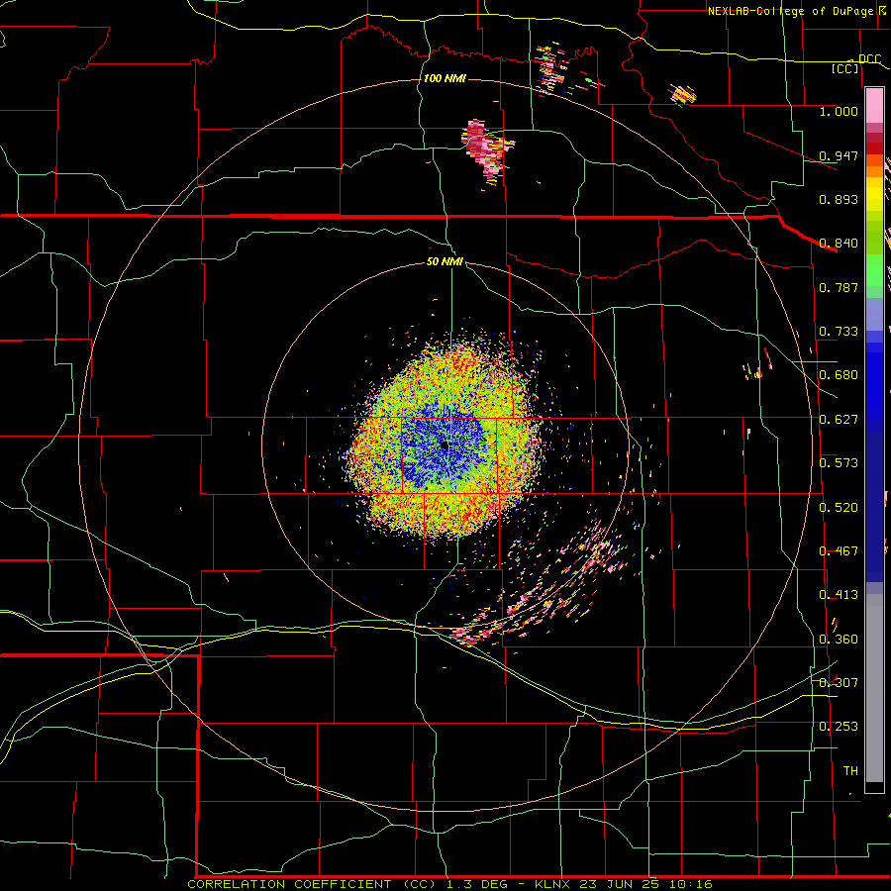The width and height of the screenshot is (891, 891).
Task: Click the KLNX station ID in the caption
Action: (552, 884)
